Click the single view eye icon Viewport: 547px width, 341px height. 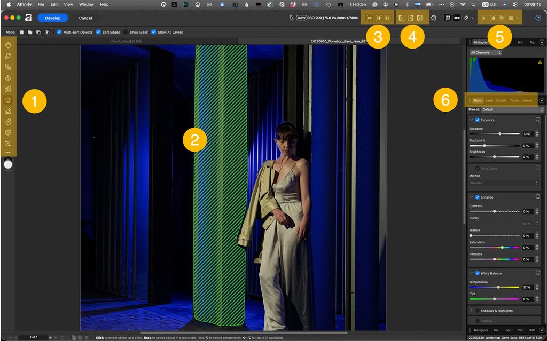pyautogui.click(x=369, y=18)
